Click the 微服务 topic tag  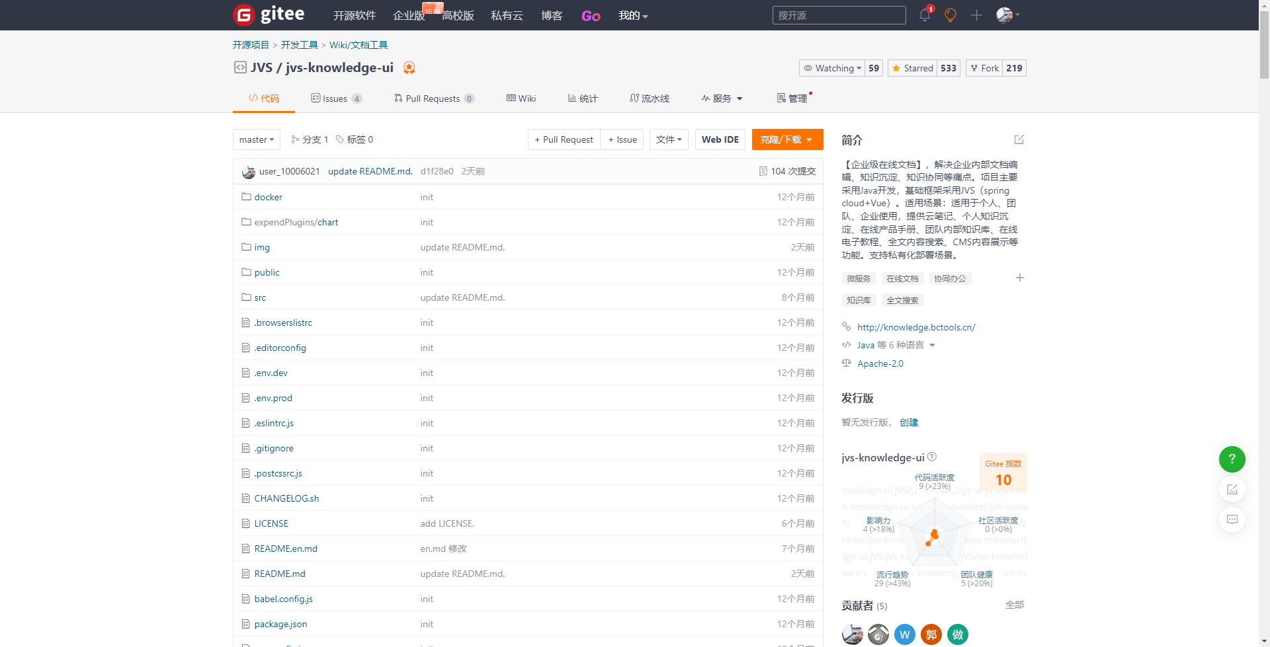point(859,279)
